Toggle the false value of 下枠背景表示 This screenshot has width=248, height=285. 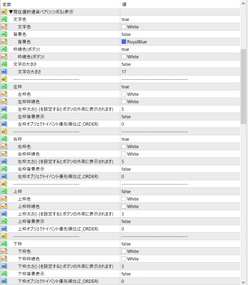(126, 274)
